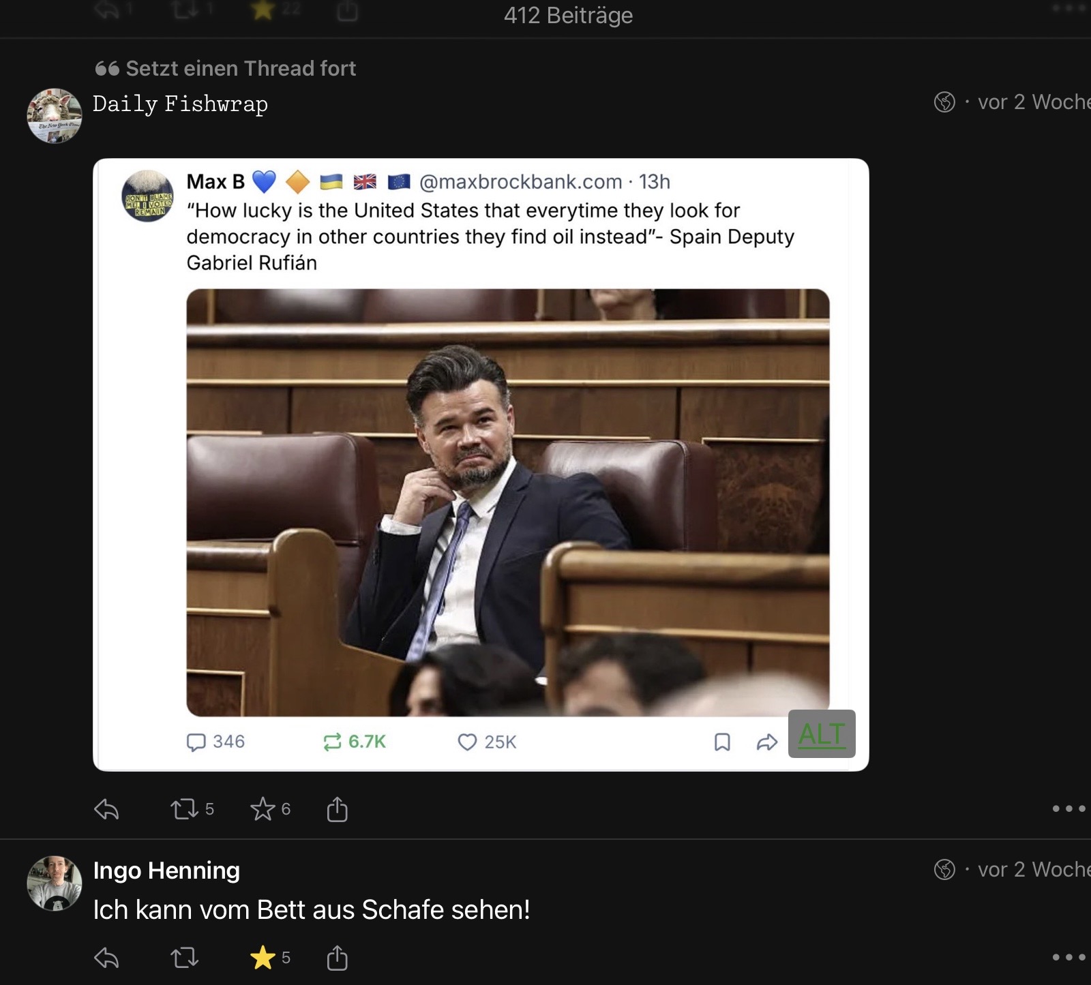Click the visibility globe icon on Ingo Henning's post
Viewport: 1091px width, 985px height.
(944, 870)
